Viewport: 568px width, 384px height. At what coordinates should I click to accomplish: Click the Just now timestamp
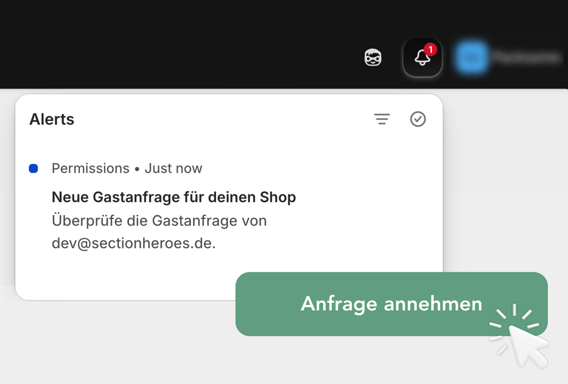point(173,169)
